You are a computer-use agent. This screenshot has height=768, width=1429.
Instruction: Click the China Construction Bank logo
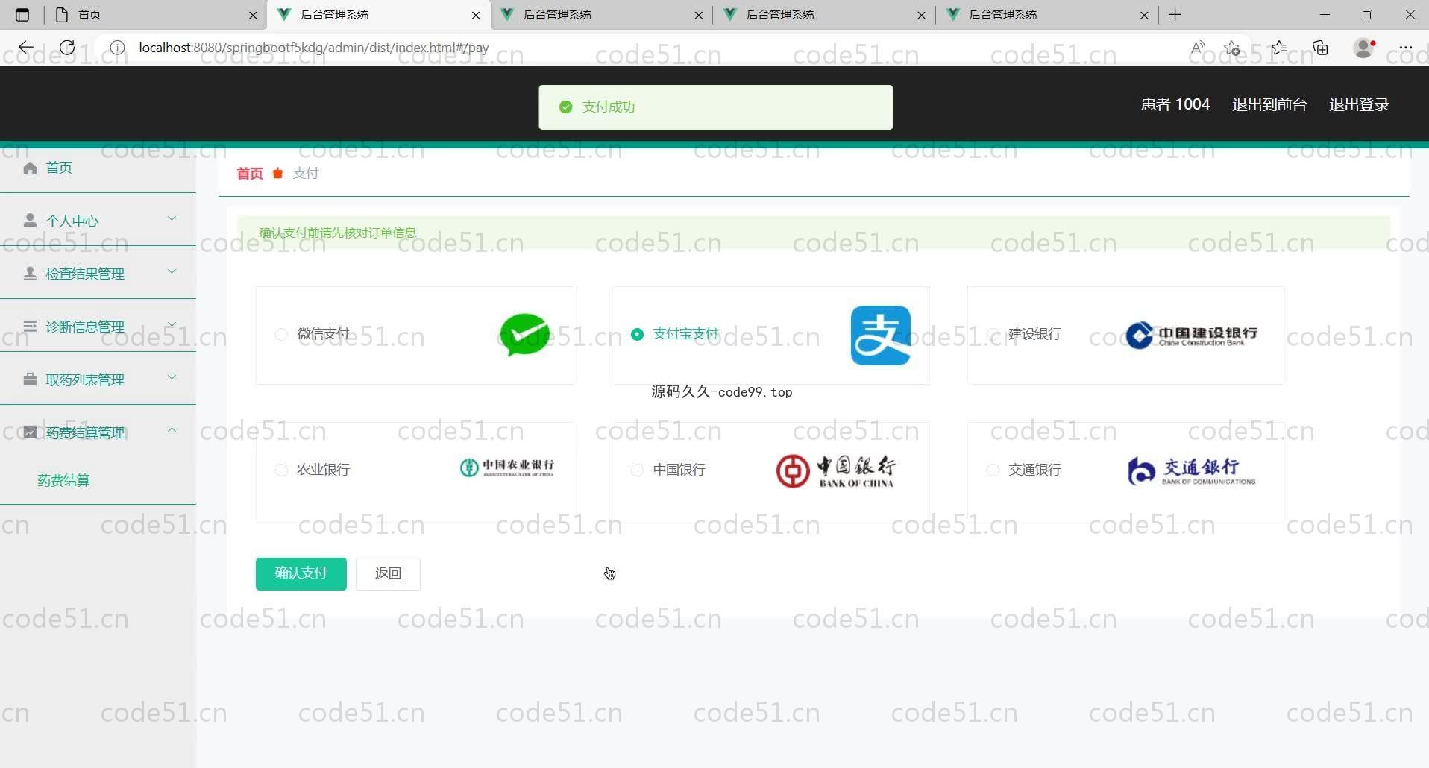click(x=1192, y=335)
